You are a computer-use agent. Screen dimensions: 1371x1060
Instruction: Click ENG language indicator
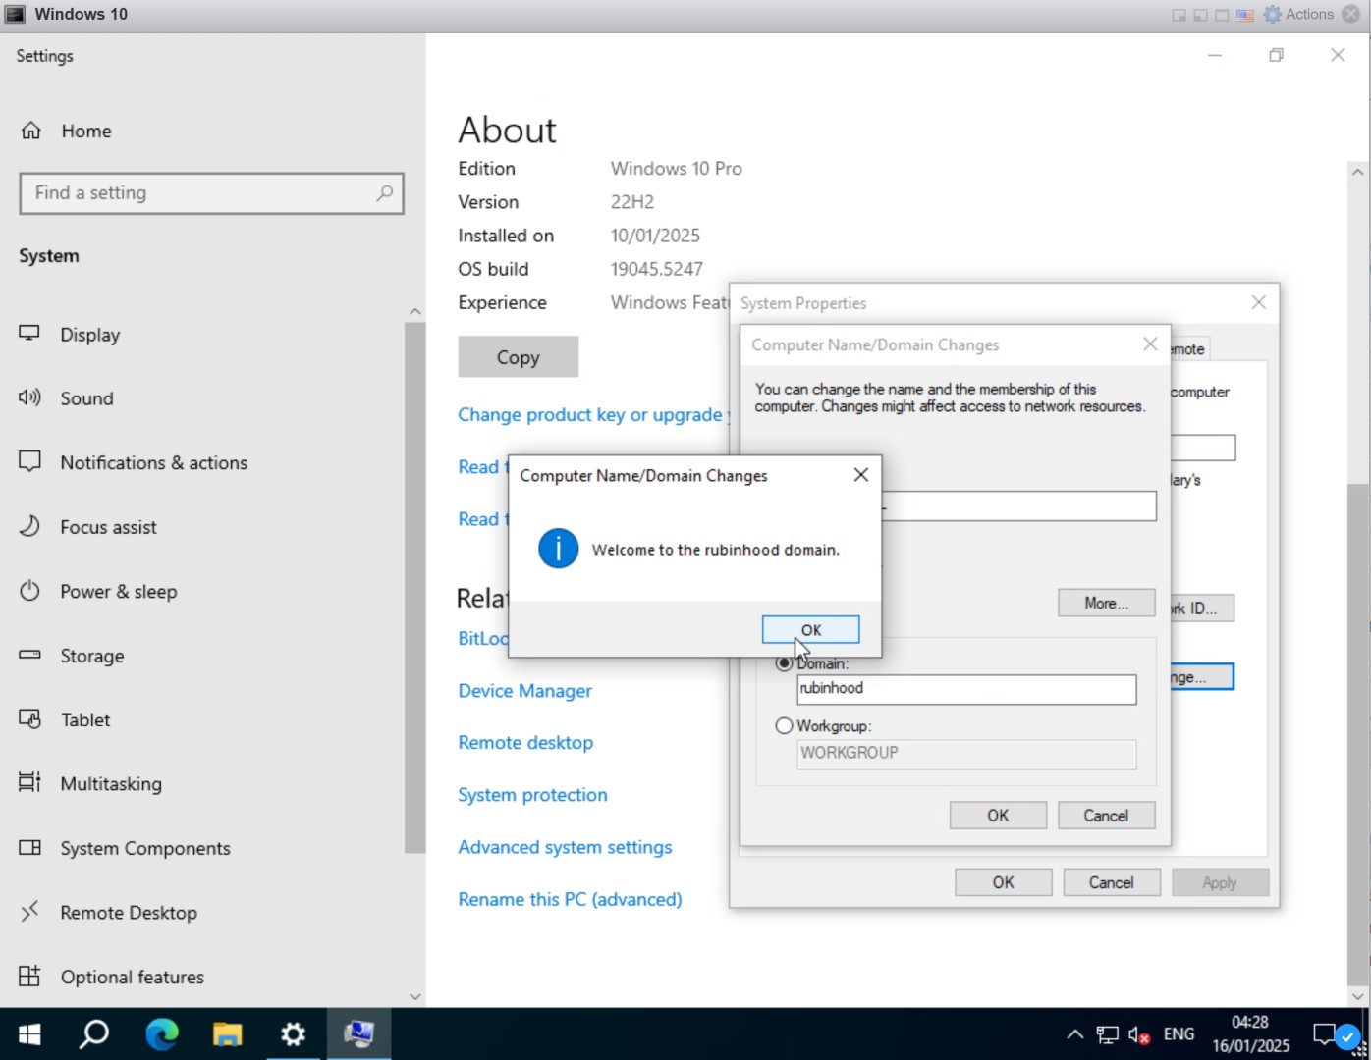tap(1179, 1034)
